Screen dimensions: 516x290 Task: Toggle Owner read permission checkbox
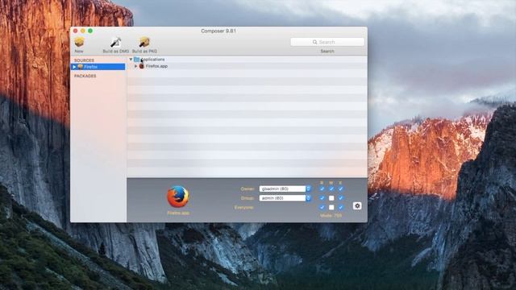point(322,188)
